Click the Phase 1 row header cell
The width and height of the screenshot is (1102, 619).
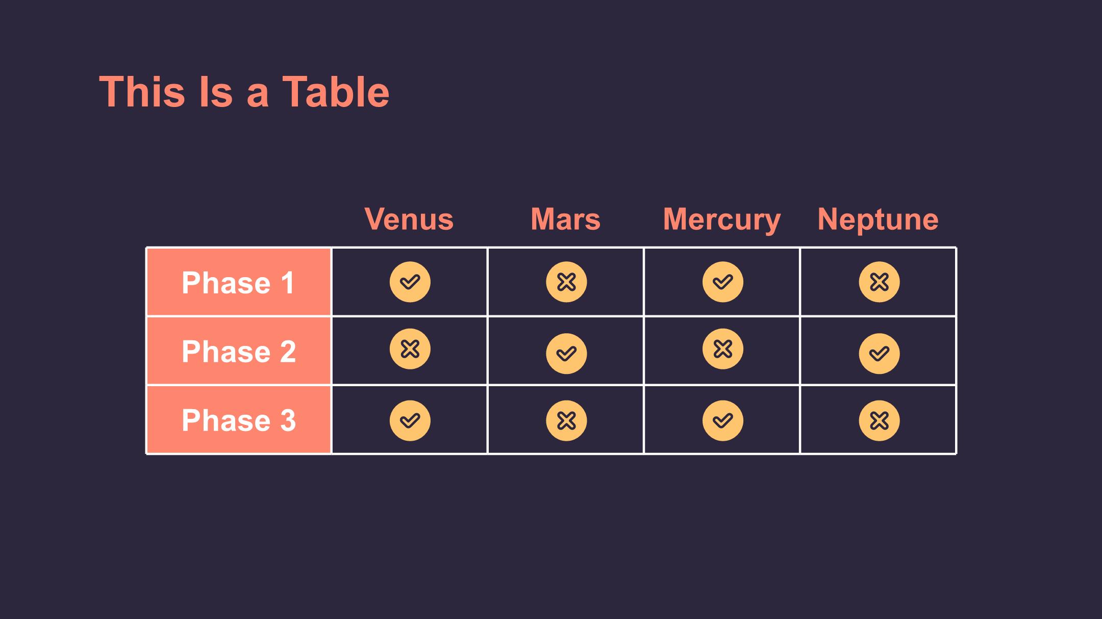pos(239,282)
